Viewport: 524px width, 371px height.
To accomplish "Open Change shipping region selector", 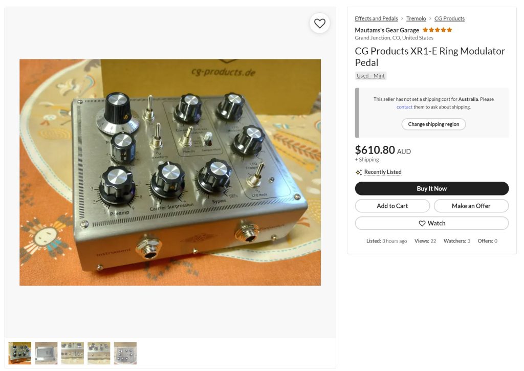I will coord(433,124).
